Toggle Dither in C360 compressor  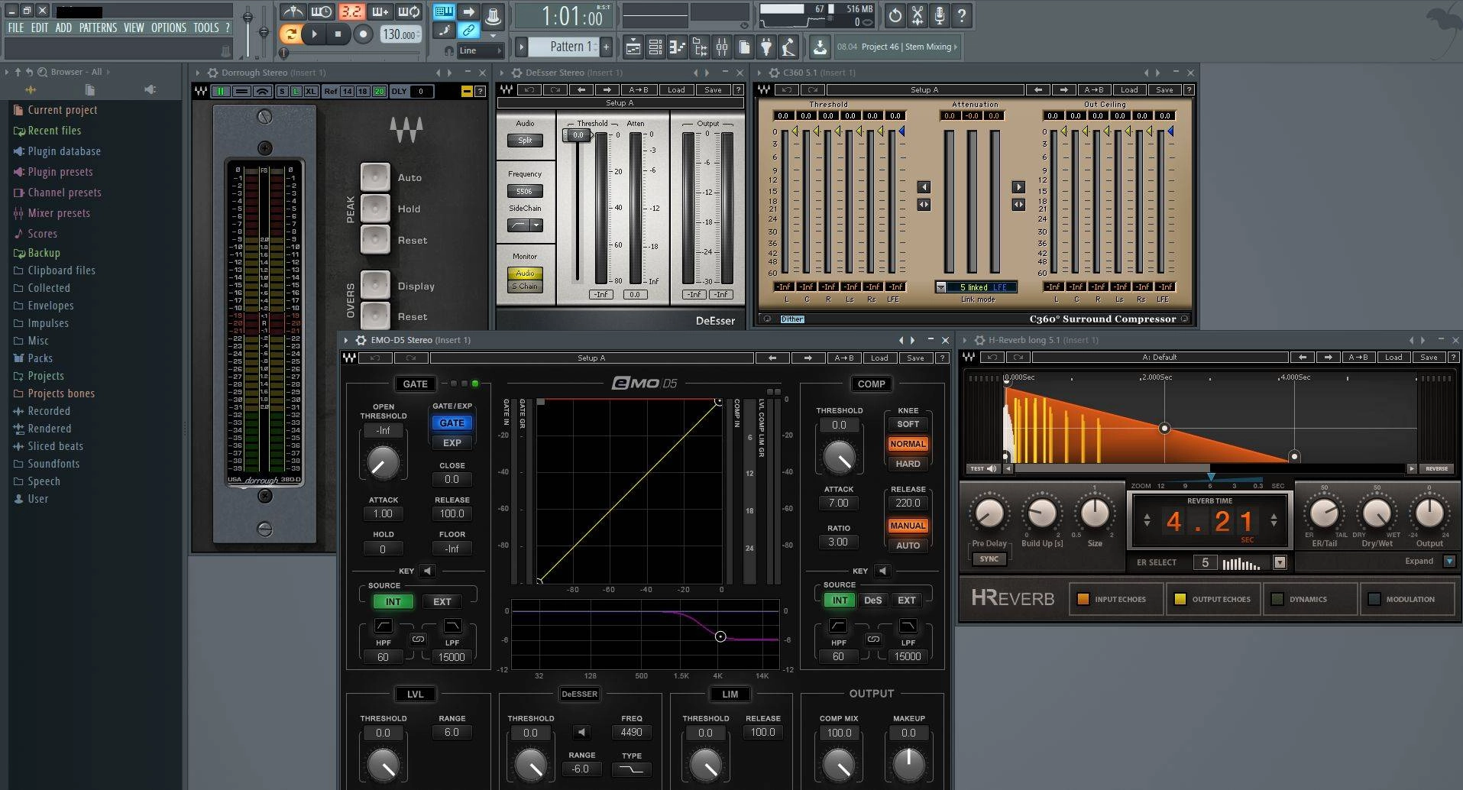(792, 319)
